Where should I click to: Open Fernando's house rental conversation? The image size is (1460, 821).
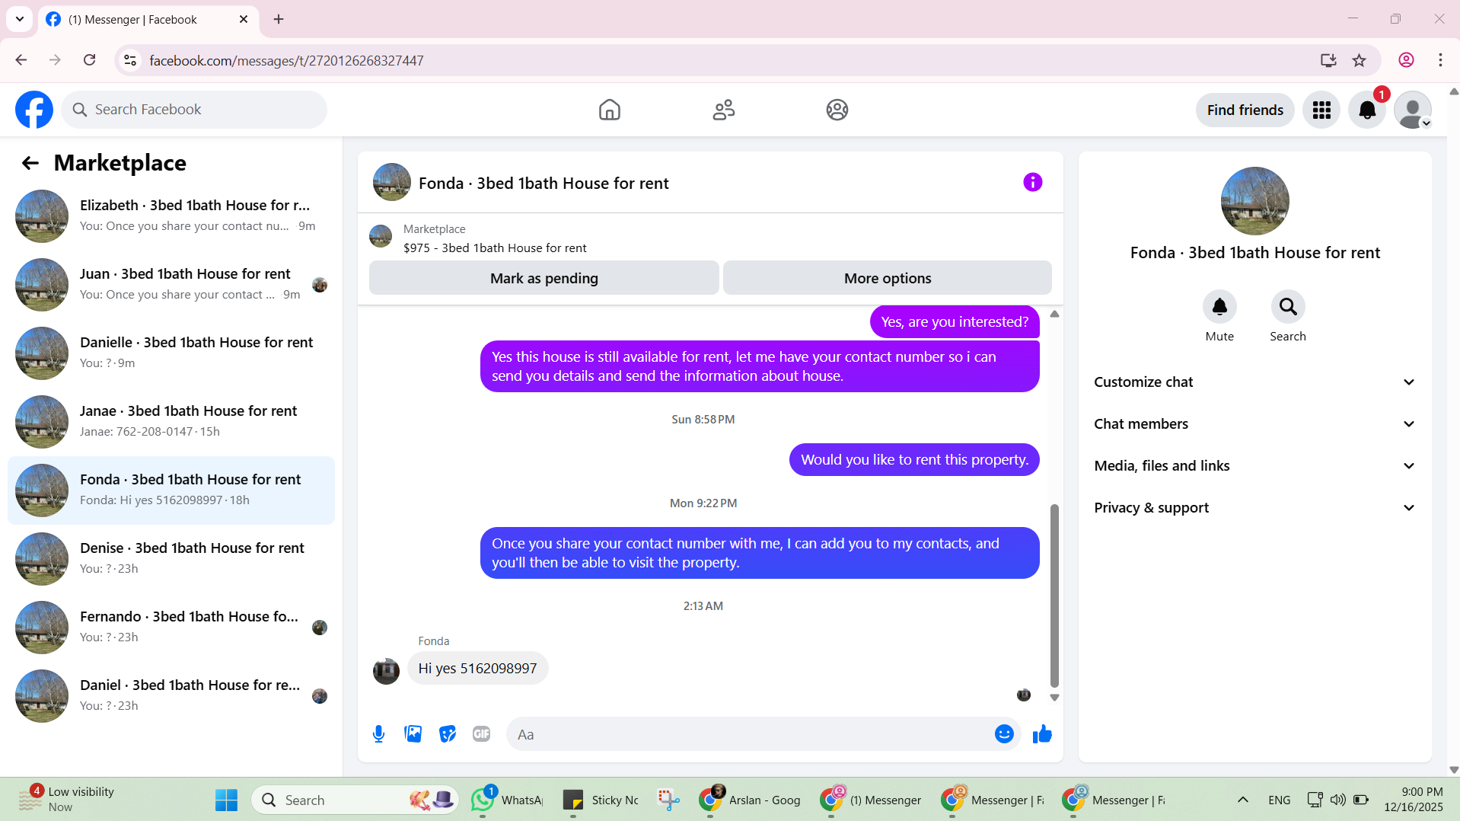tap(171, 628)
